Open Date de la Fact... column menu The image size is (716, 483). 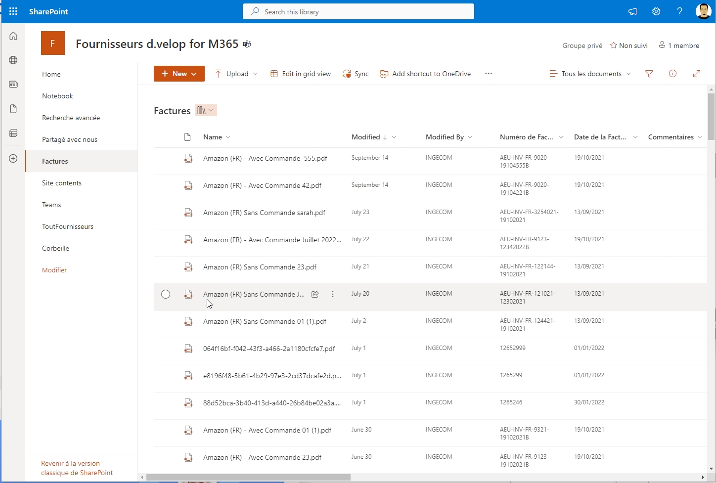[x=606, y=137]
